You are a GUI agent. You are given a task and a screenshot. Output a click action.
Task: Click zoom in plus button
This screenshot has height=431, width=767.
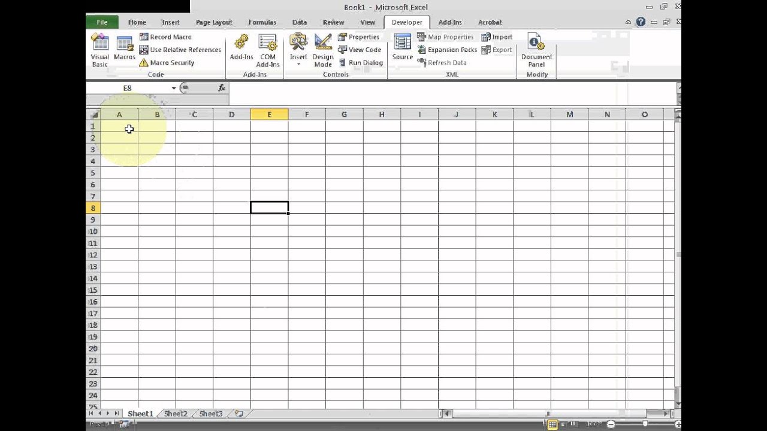(x=678, y=424)
